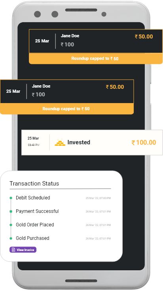The image size is (163, 291).
Task: Select the green dot for Debit Scheduled
Action: 11,198
